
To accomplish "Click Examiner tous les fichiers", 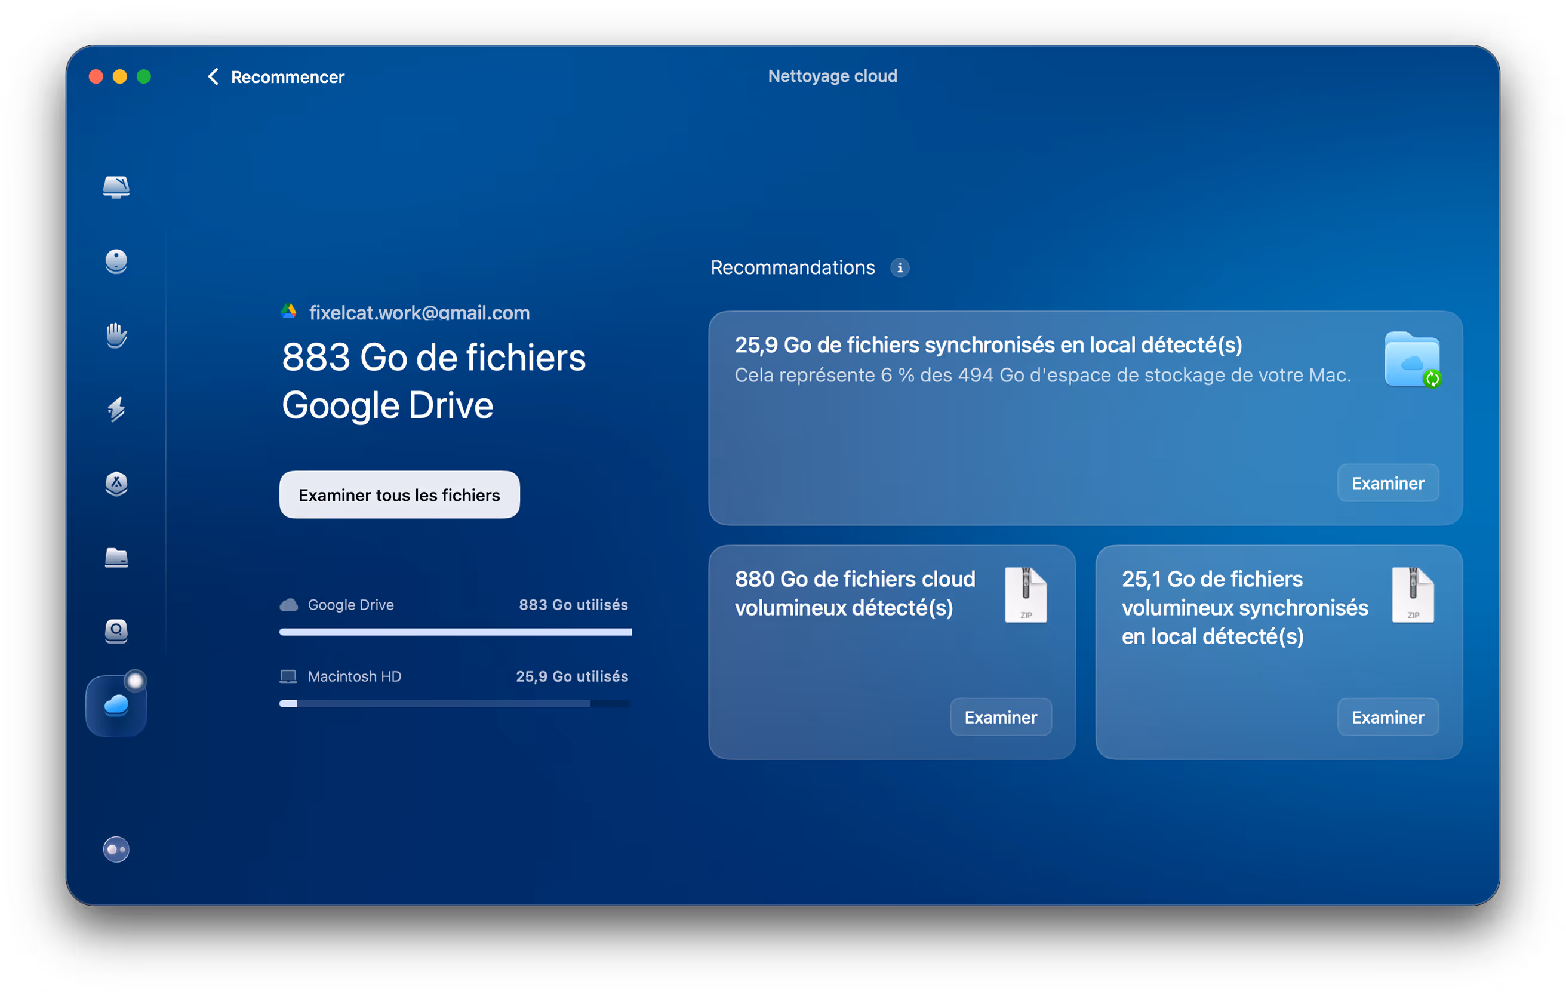I will point(399,495).
